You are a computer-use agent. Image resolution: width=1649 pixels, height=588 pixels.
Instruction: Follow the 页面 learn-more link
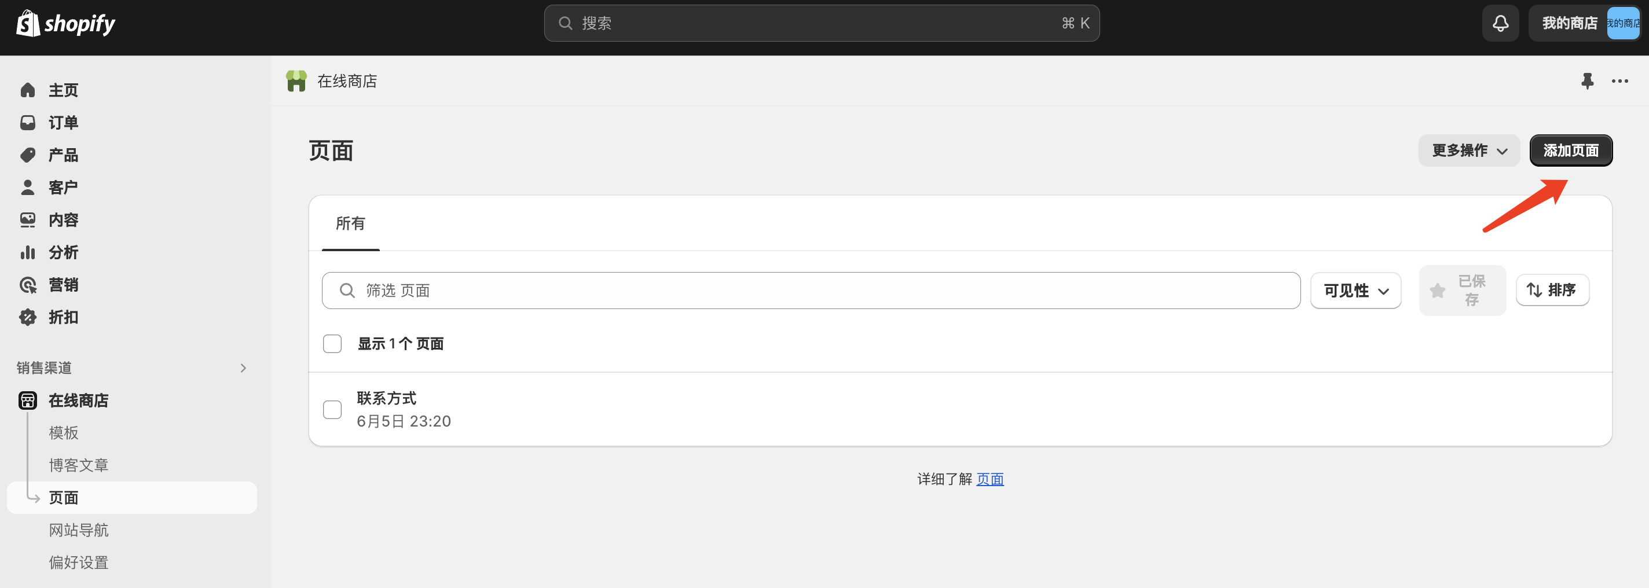pyautogui.click(x=990, y=480)
